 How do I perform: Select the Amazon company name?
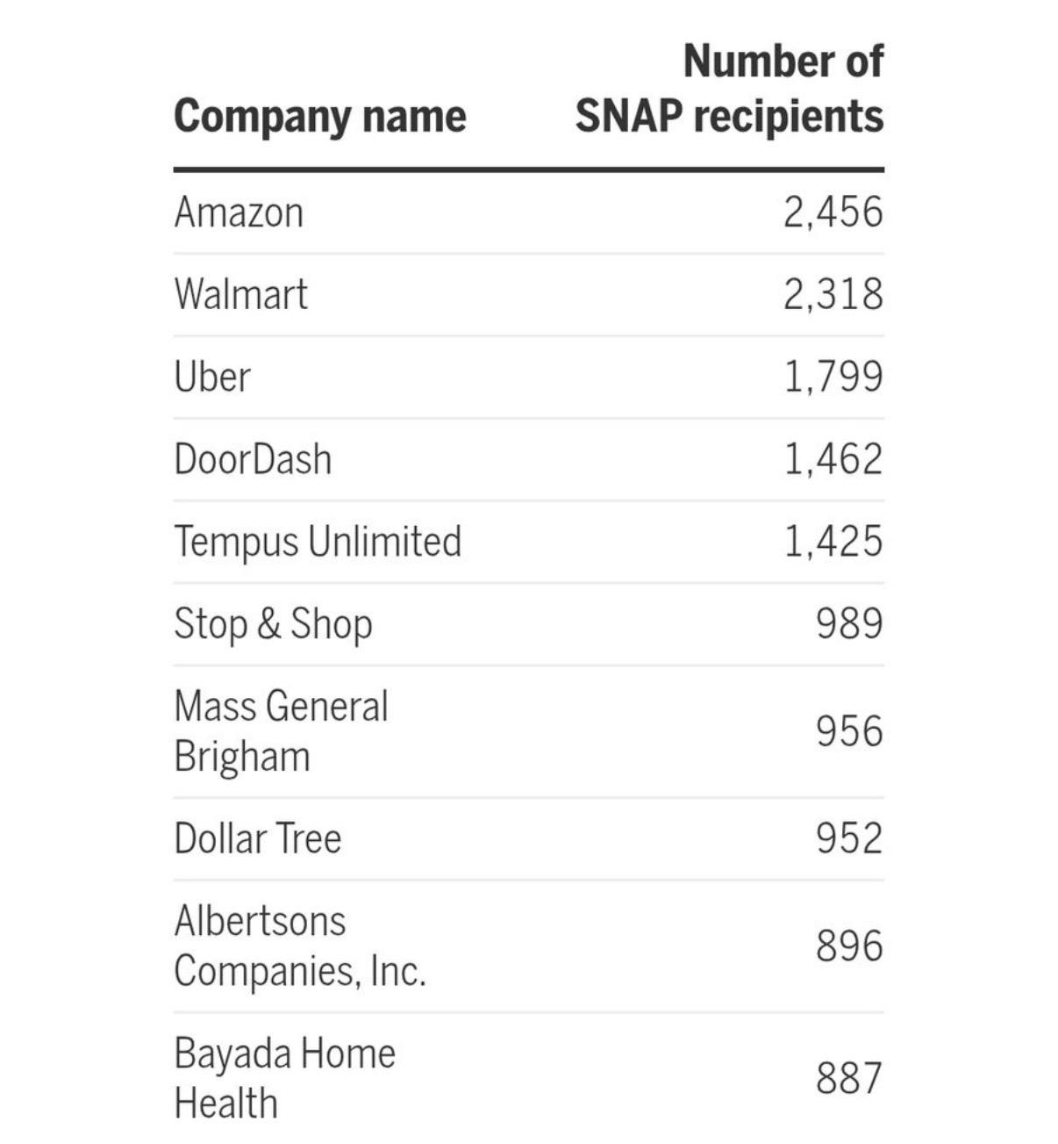click(239, 212)
